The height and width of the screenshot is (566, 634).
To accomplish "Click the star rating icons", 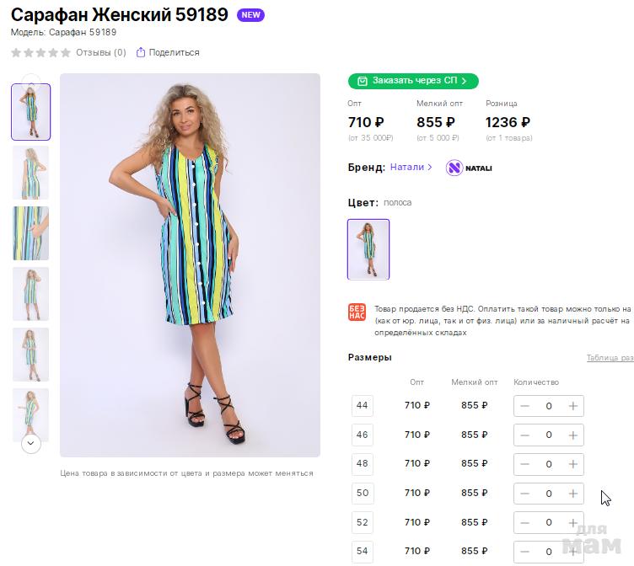I will tap(40, 52).
